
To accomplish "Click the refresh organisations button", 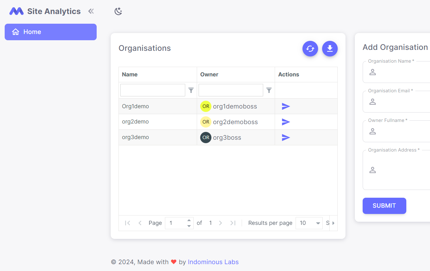I will pyautogui.click(x=310, y=49).
